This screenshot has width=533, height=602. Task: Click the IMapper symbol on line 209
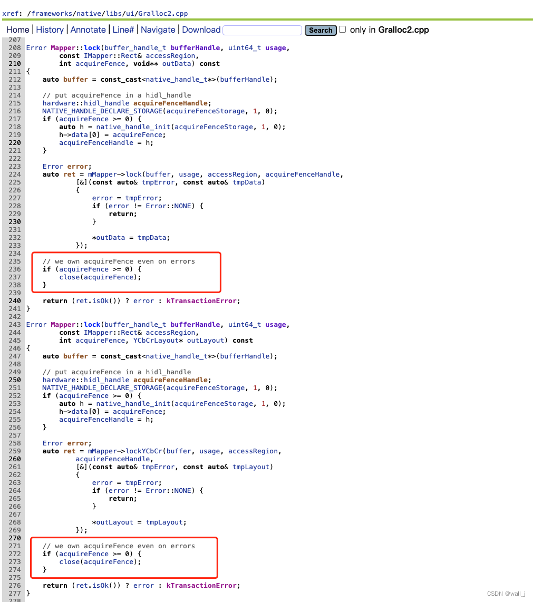(96, 55)
